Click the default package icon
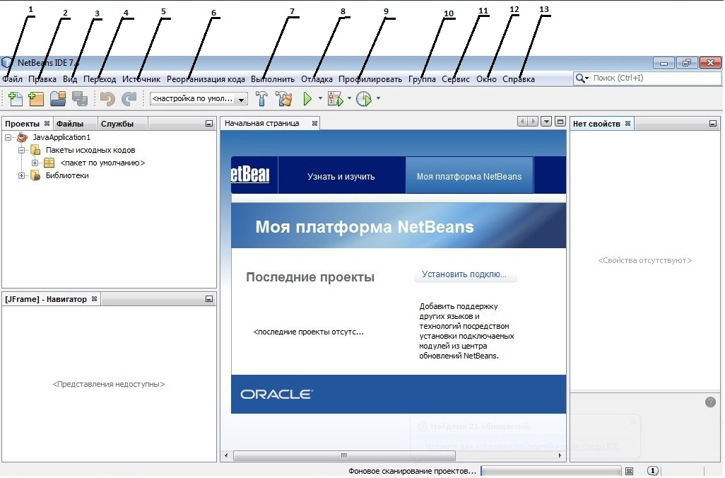 (x=49, y=163)
